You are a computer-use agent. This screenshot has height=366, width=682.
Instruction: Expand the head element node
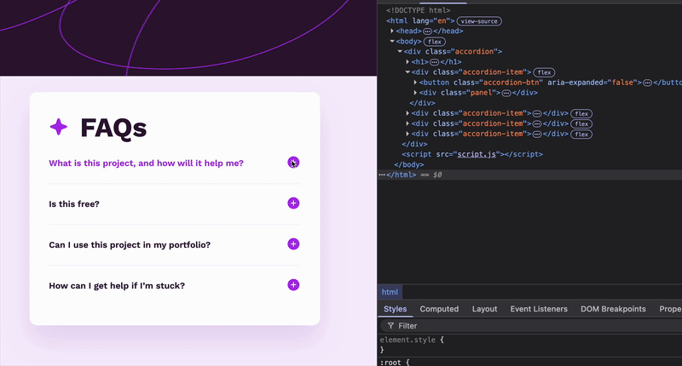pos(392,31)
